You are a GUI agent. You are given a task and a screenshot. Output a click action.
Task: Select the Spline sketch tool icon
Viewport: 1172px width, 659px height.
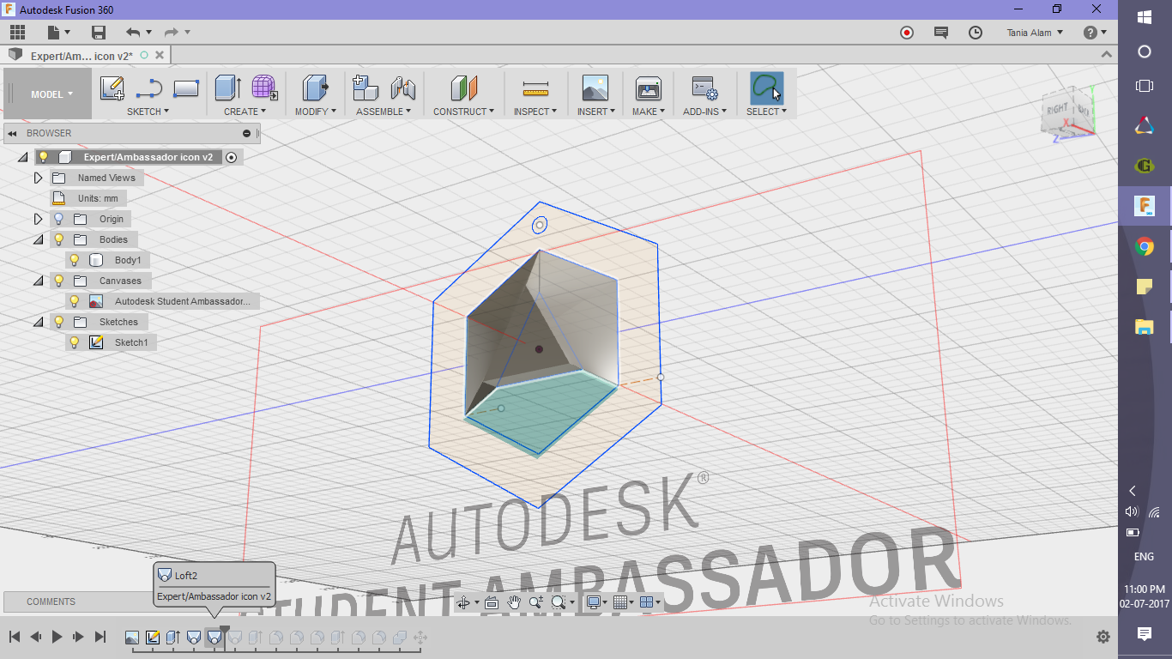pyautogui.click(x=149, y=88)
